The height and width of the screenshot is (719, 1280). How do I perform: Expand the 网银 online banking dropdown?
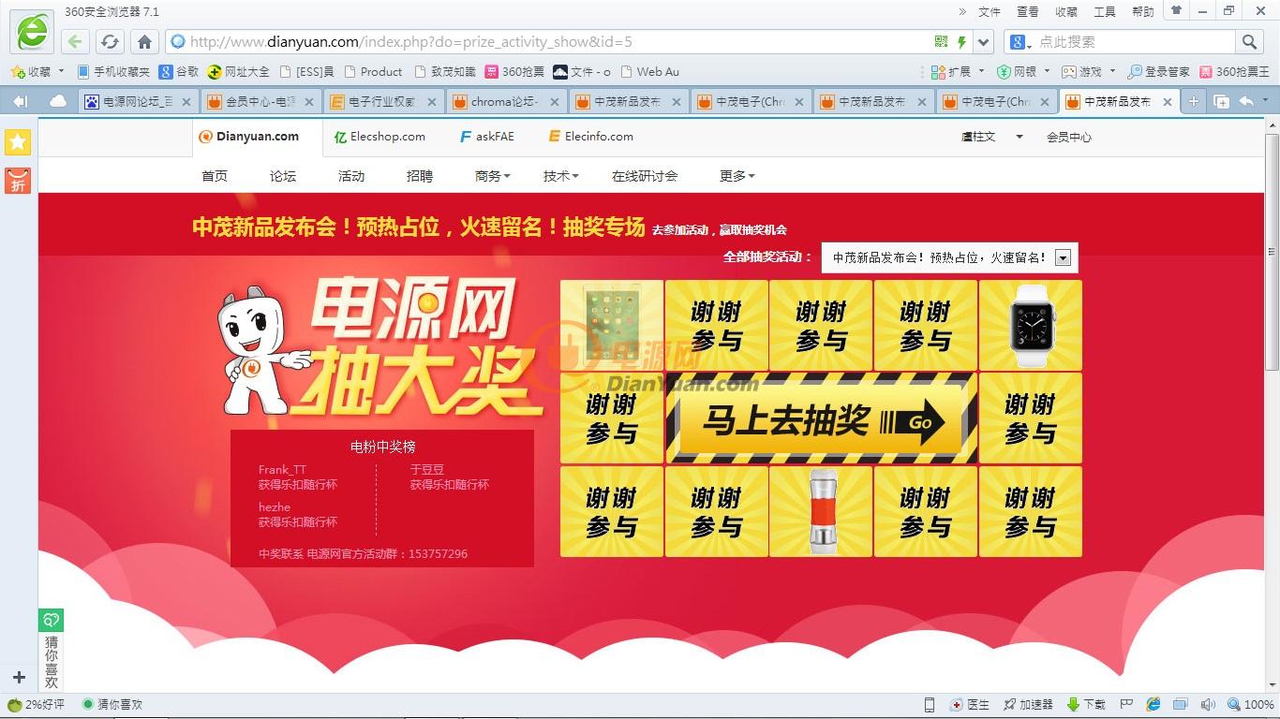coord(1046,71)
